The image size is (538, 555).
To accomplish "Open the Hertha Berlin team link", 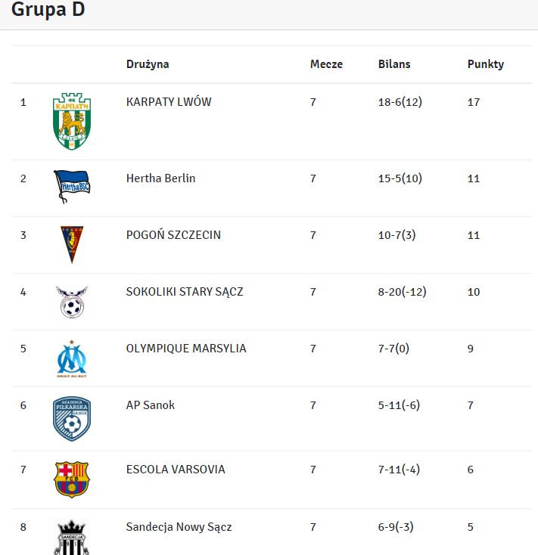I will 160,178.
